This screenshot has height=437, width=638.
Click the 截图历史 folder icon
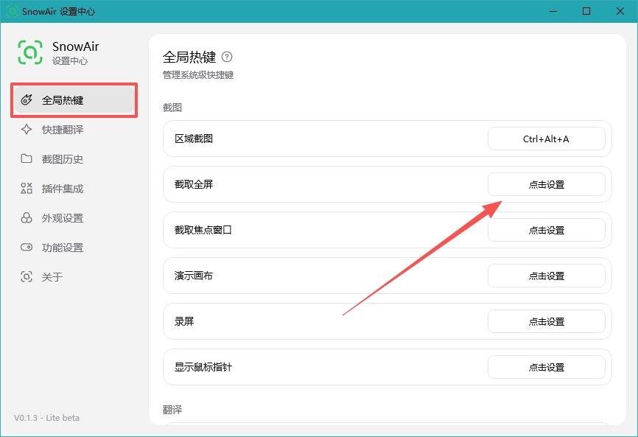coord(27,158)
